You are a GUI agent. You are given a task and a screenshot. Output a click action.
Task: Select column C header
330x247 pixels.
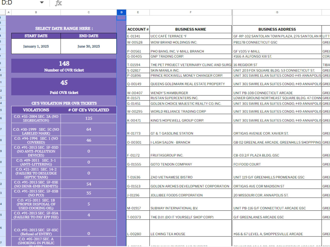click(88, 12)
